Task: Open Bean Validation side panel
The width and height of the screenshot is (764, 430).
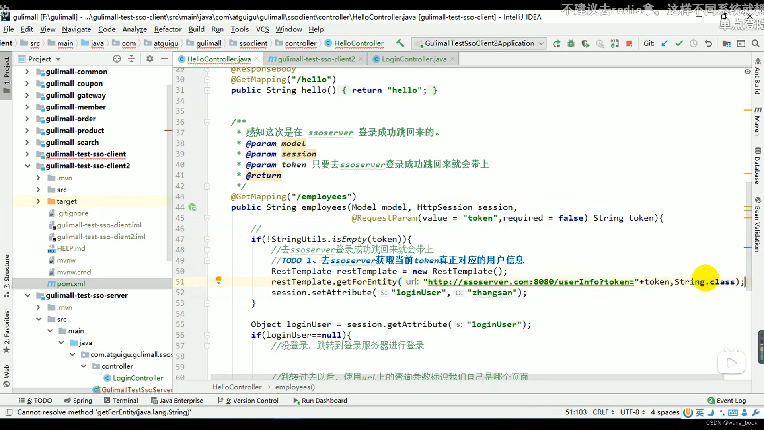Action: pos(757,224)
